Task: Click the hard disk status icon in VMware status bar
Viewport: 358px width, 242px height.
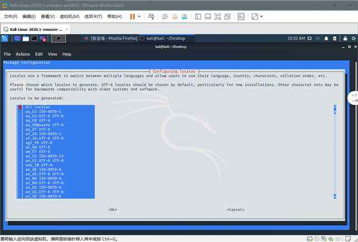Action: 309,239
